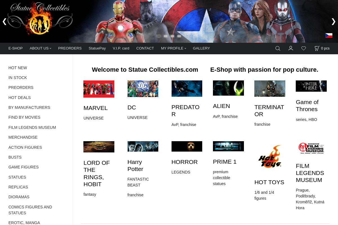338x225 pixels.
Task: Switch language using the Czech flag icon
Action: tap(328, 35)
